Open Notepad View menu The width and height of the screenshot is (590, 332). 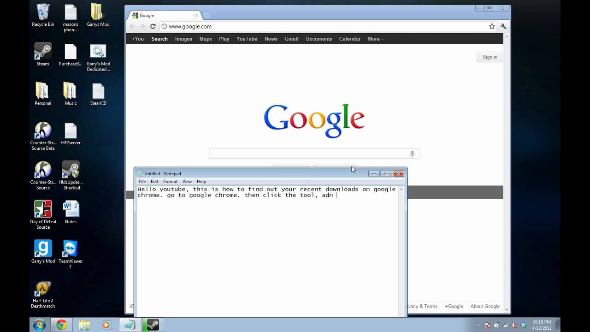tap(187, 182)
